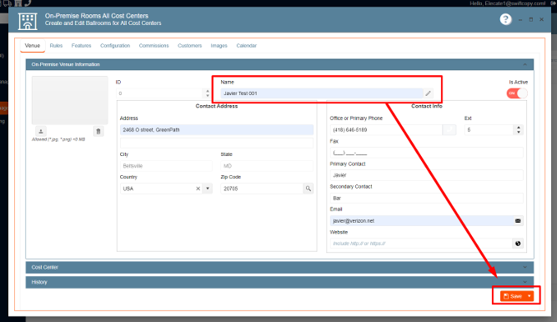Click the Zip Code field
Image resolution: width=557 pixels, height=322 pixels.
tap(262, 189)
